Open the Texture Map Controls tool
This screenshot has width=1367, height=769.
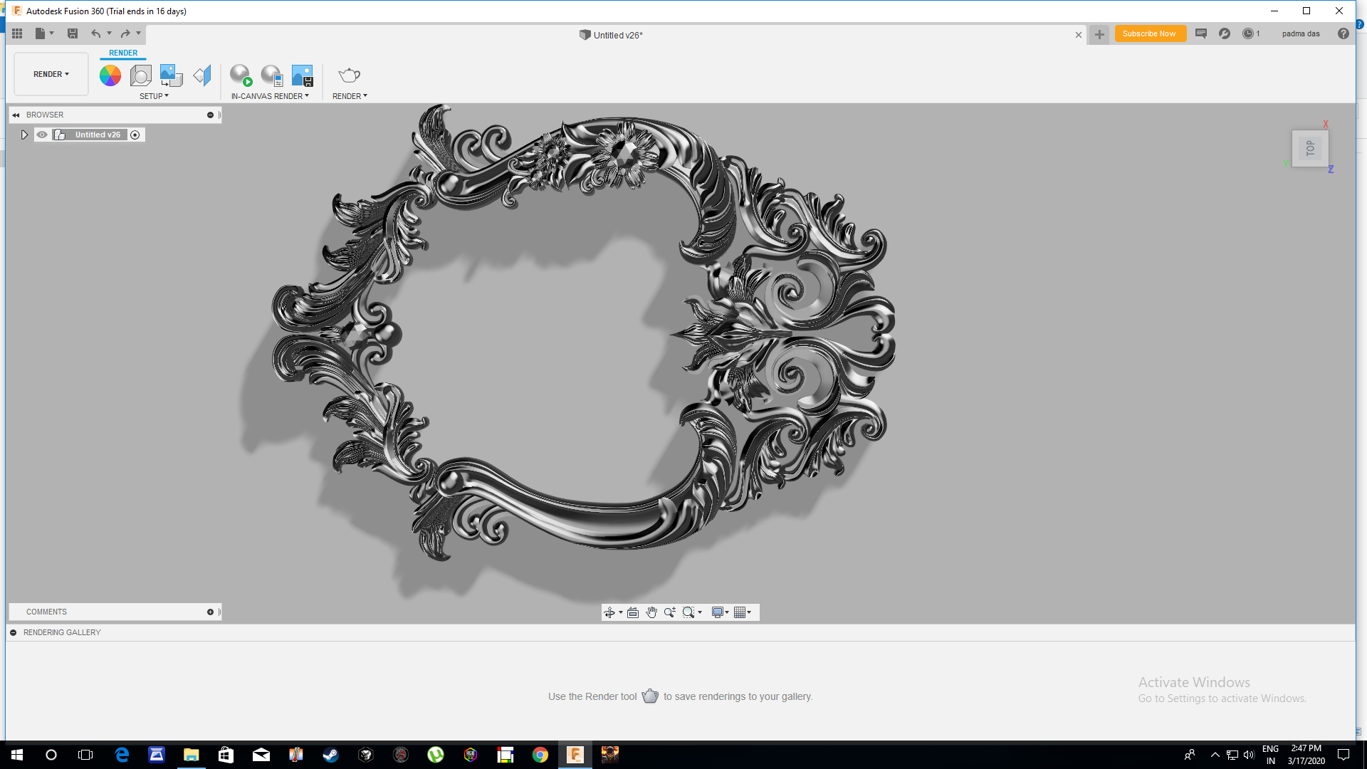click(202, 75)
